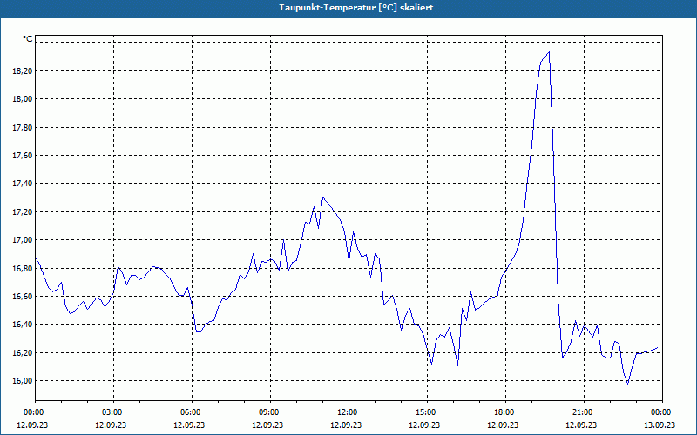The image size is (697, 435).
Task: Click the 17,00 y-axis value
Action: tap(24, 240)
